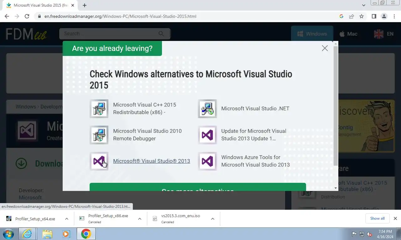Open the Chrome profile icon

click(x=384, y=16)
